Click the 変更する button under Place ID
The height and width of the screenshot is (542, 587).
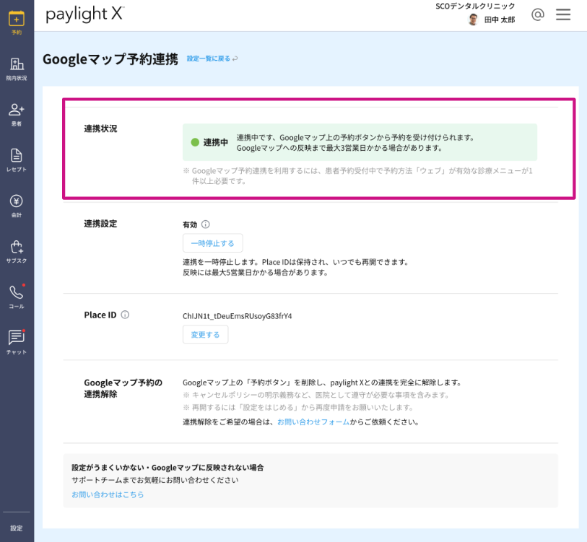[x=205, y=334]
